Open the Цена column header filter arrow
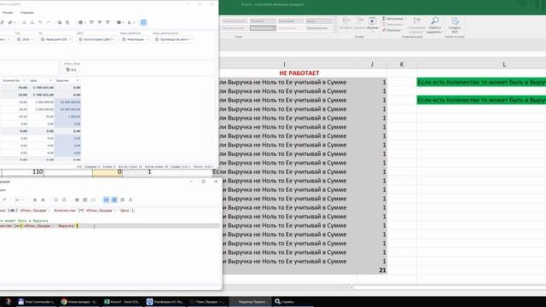 [51, 80]
